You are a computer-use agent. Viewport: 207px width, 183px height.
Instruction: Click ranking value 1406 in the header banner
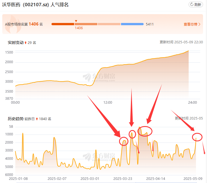pos(34,24)
